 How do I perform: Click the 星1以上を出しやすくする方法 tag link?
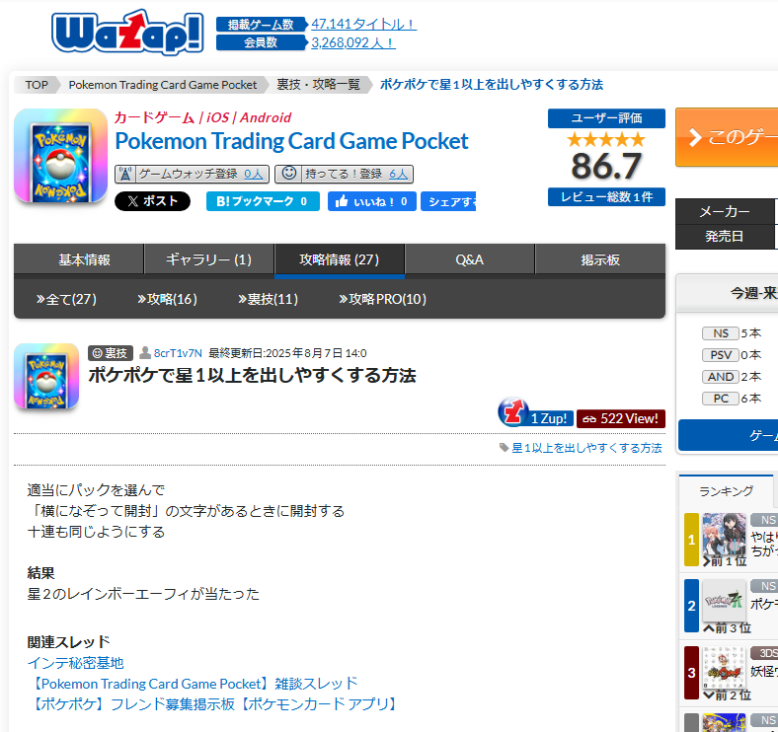(586, 448)
